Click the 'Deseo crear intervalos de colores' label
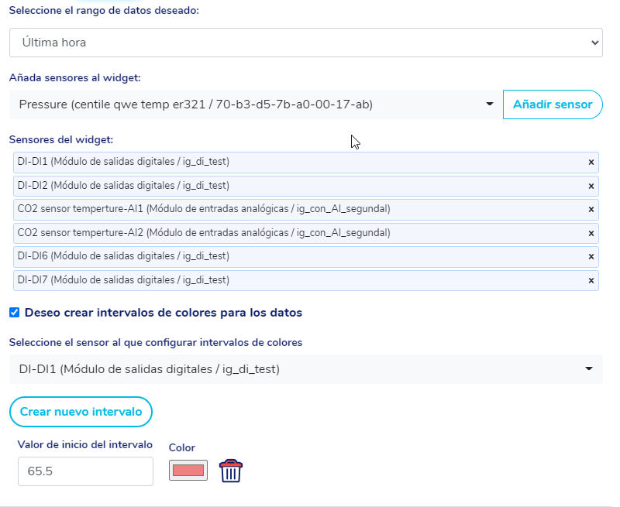The height and width of the screenshot is (507, 620). point(163,313)
